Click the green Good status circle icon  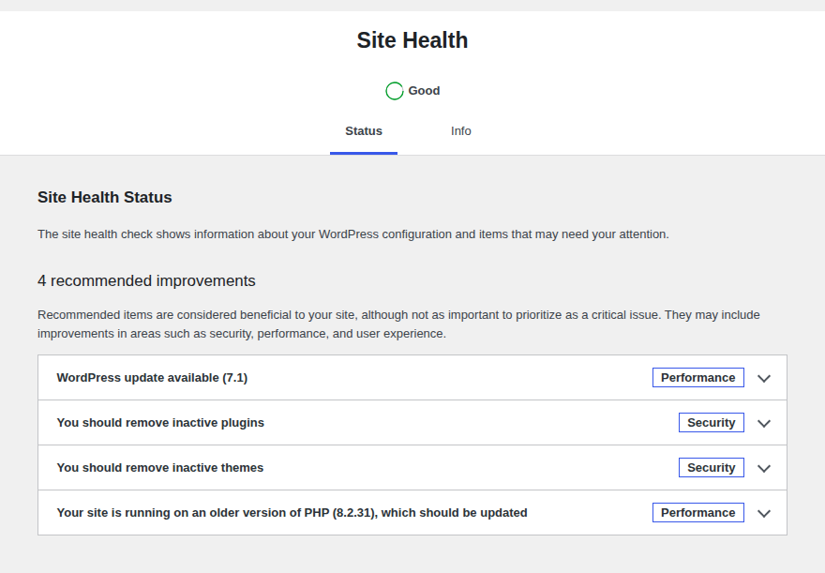pyautogui.click(x=394, y=91)
